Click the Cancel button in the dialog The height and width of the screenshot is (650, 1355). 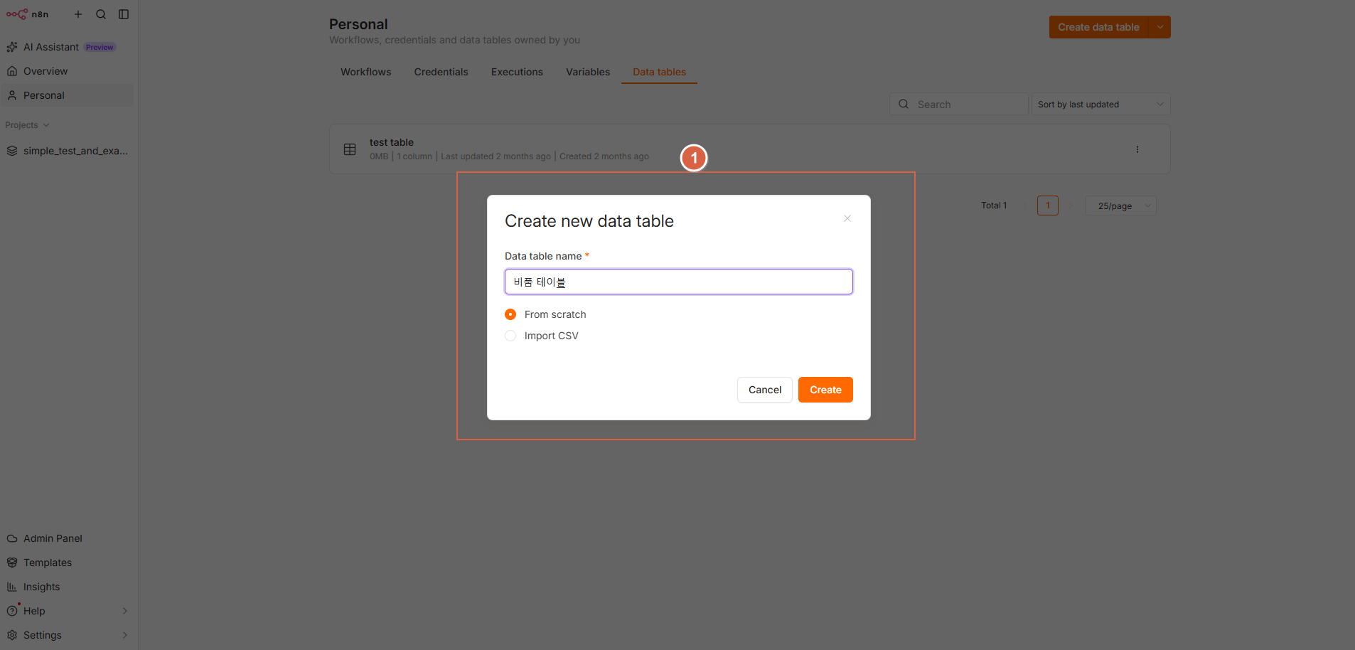coord(765,390)
